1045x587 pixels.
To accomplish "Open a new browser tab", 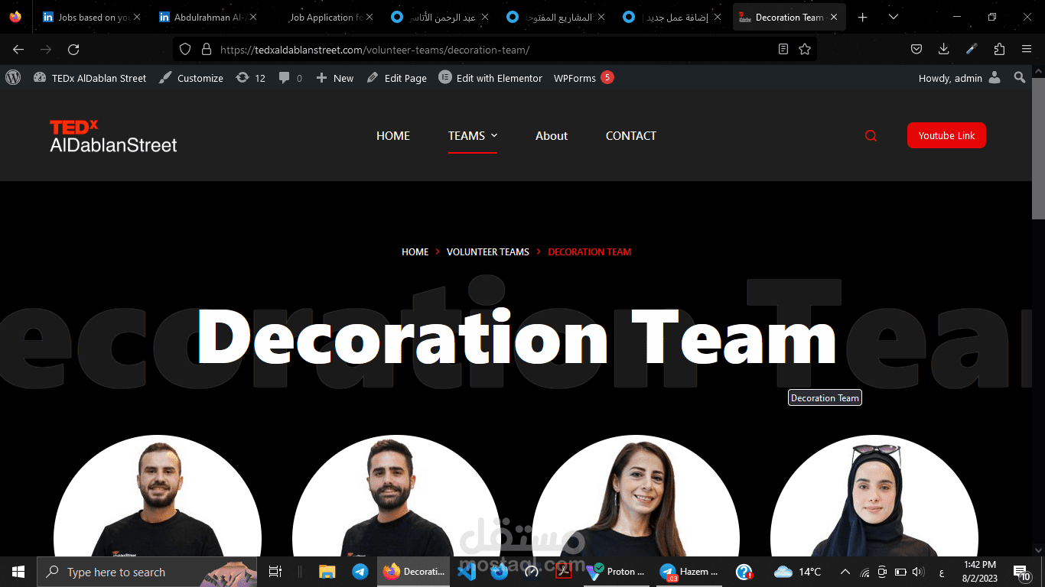I will coord(863,17).
